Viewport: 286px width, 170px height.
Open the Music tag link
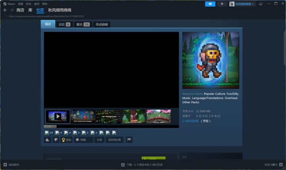coord(186,98)
